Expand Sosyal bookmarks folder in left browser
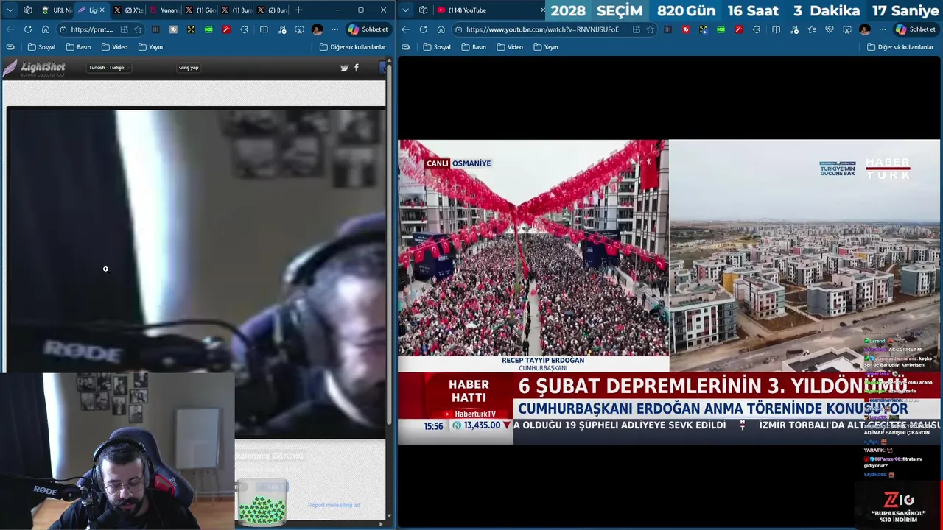 click(41, 47)
